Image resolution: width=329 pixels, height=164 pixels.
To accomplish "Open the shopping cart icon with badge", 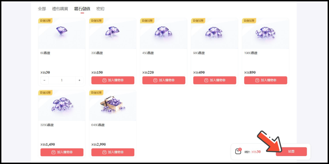I will coord(238,151).
